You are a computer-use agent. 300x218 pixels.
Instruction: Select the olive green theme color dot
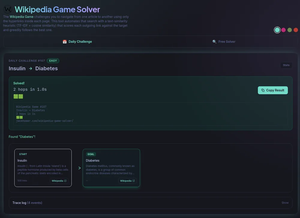point(289,30)
